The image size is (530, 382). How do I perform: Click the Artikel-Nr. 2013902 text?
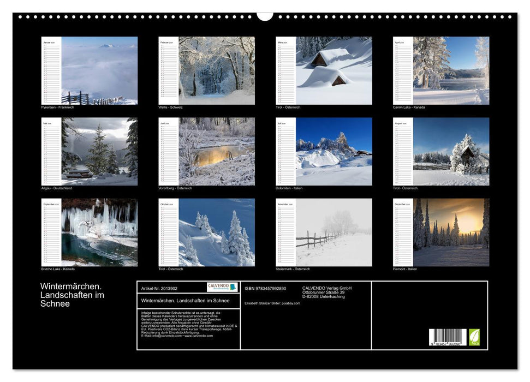coord(159,288)
